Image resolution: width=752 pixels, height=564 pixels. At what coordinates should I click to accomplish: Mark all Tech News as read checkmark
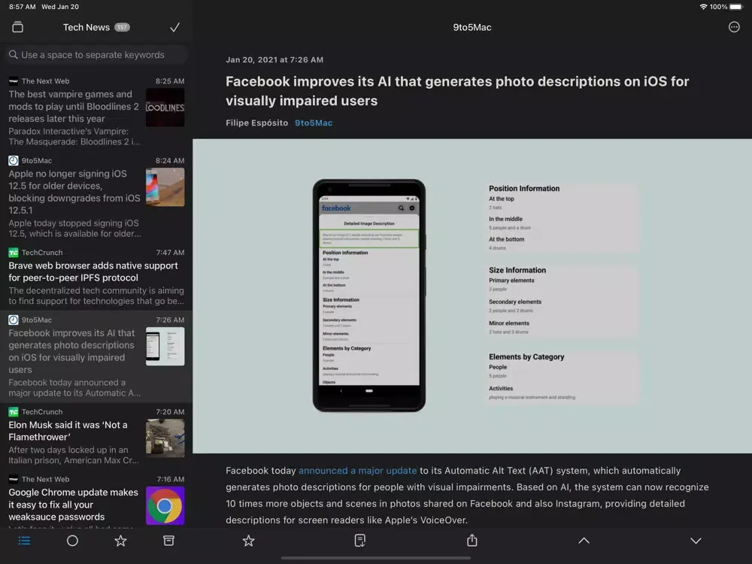[x=174, y=27]
